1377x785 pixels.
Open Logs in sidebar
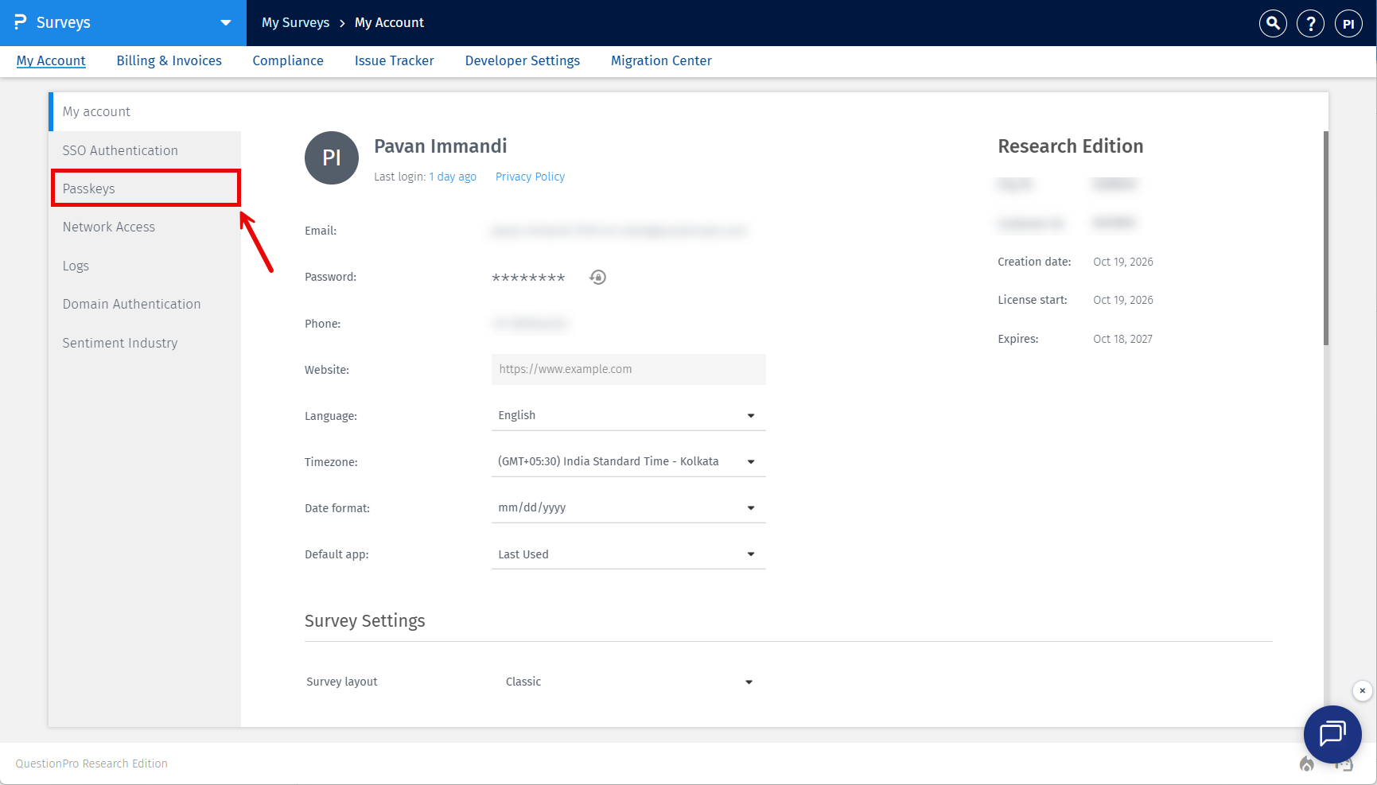[145, 266]
